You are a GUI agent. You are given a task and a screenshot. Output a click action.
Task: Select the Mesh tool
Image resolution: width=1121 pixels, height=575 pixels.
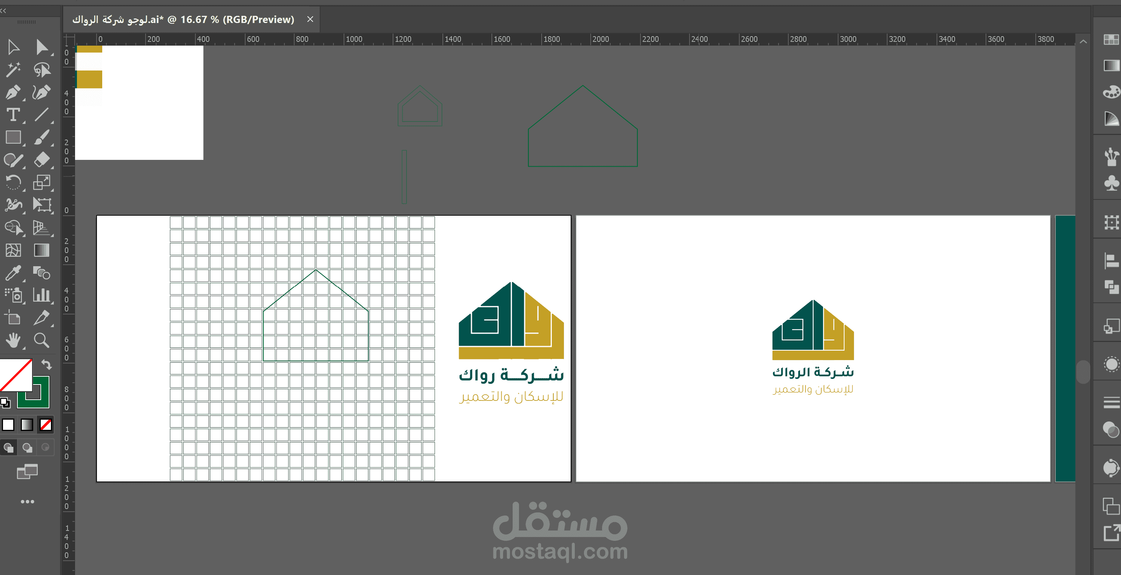pyautogui.click(x=13, y=250)
